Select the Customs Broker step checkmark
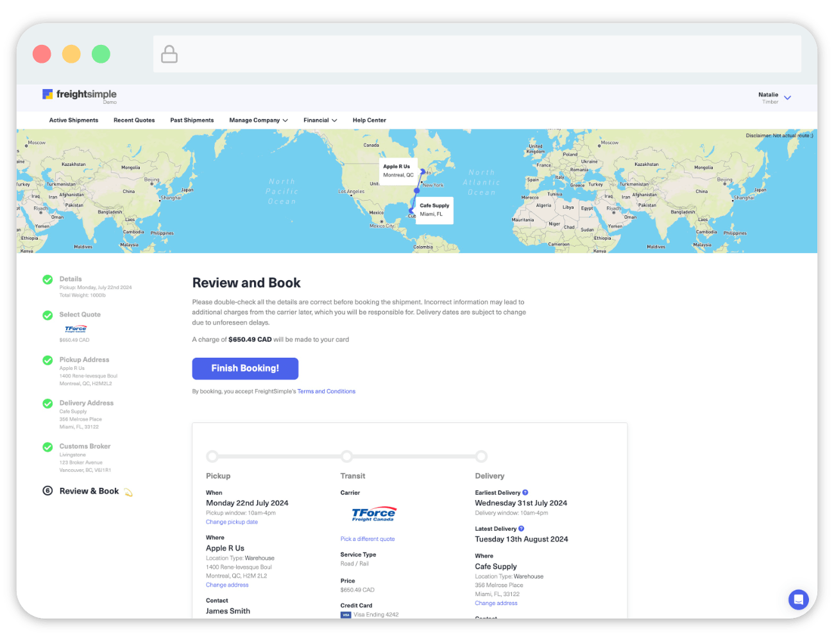 pyautogui.click(x=47, y=447)
